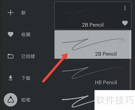Click the 软件技巧 watermark overlay
The width and height of the screenshot is (135, 110).
[x=115, y=100]
